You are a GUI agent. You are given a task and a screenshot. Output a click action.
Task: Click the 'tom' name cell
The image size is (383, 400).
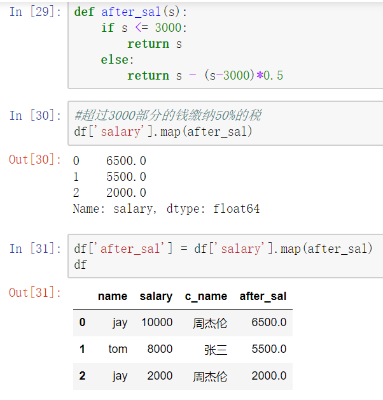[x=118, y=349]
